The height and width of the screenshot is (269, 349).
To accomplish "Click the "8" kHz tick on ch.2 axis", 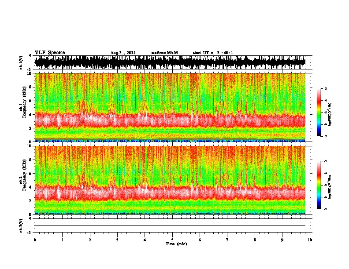I will coord(31,160).
